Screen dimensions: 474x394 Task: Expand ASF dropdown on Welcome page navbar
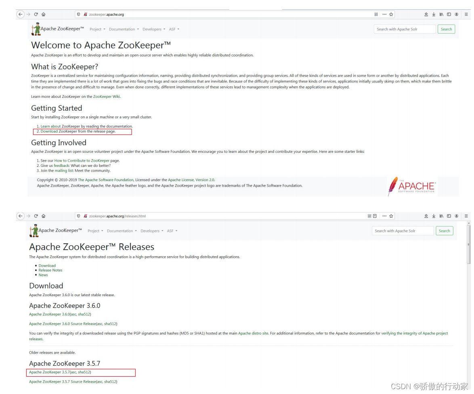pos(174,29)
